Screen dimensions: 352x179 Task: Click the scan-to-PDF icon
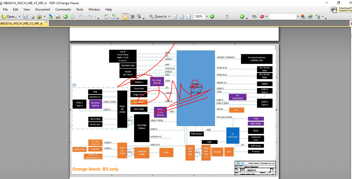[x=50, y=16]
